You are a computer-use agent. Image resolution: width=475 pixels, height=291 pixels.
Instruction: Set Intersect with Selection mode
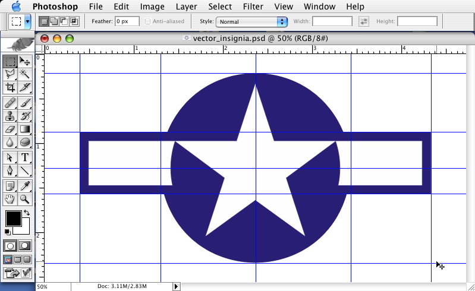pyautogui.click(x=74, y=21)
